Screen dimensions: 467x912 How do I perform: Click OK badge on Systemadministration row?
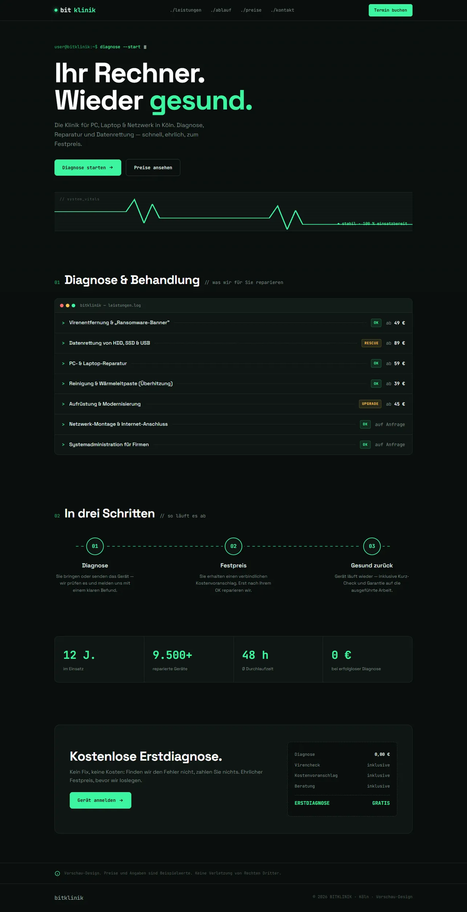(x=365, y=444)
